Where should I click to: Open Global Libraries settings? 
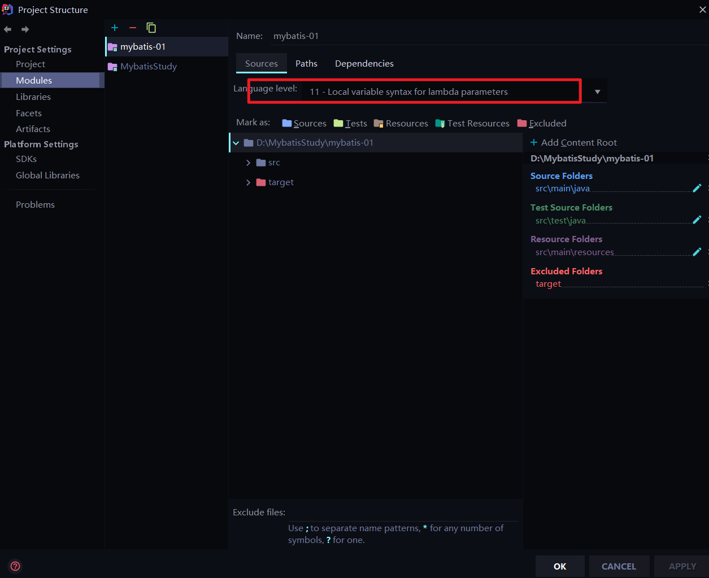(47, 176)
